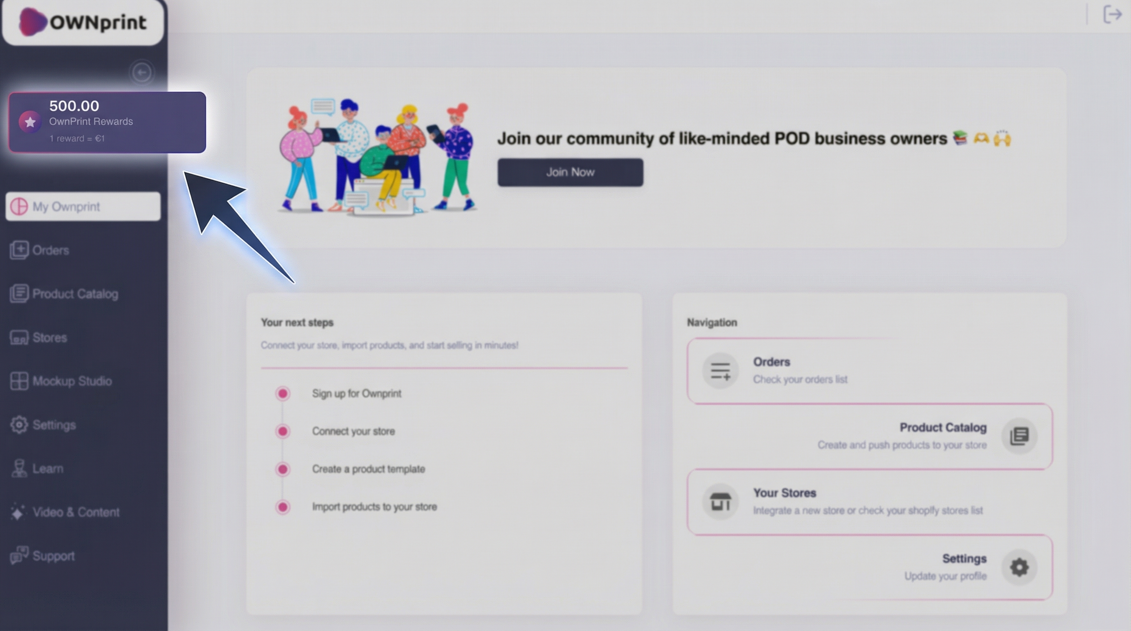Open Mockup Studio from the sidebar icon
The height and width of the screenshot is (631, 1131).
pyautogui.click(x=18, y=381)
